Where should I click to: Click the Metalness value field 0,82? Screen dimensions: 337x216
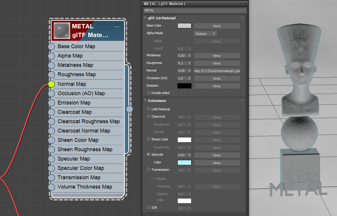tap(183, 55)
